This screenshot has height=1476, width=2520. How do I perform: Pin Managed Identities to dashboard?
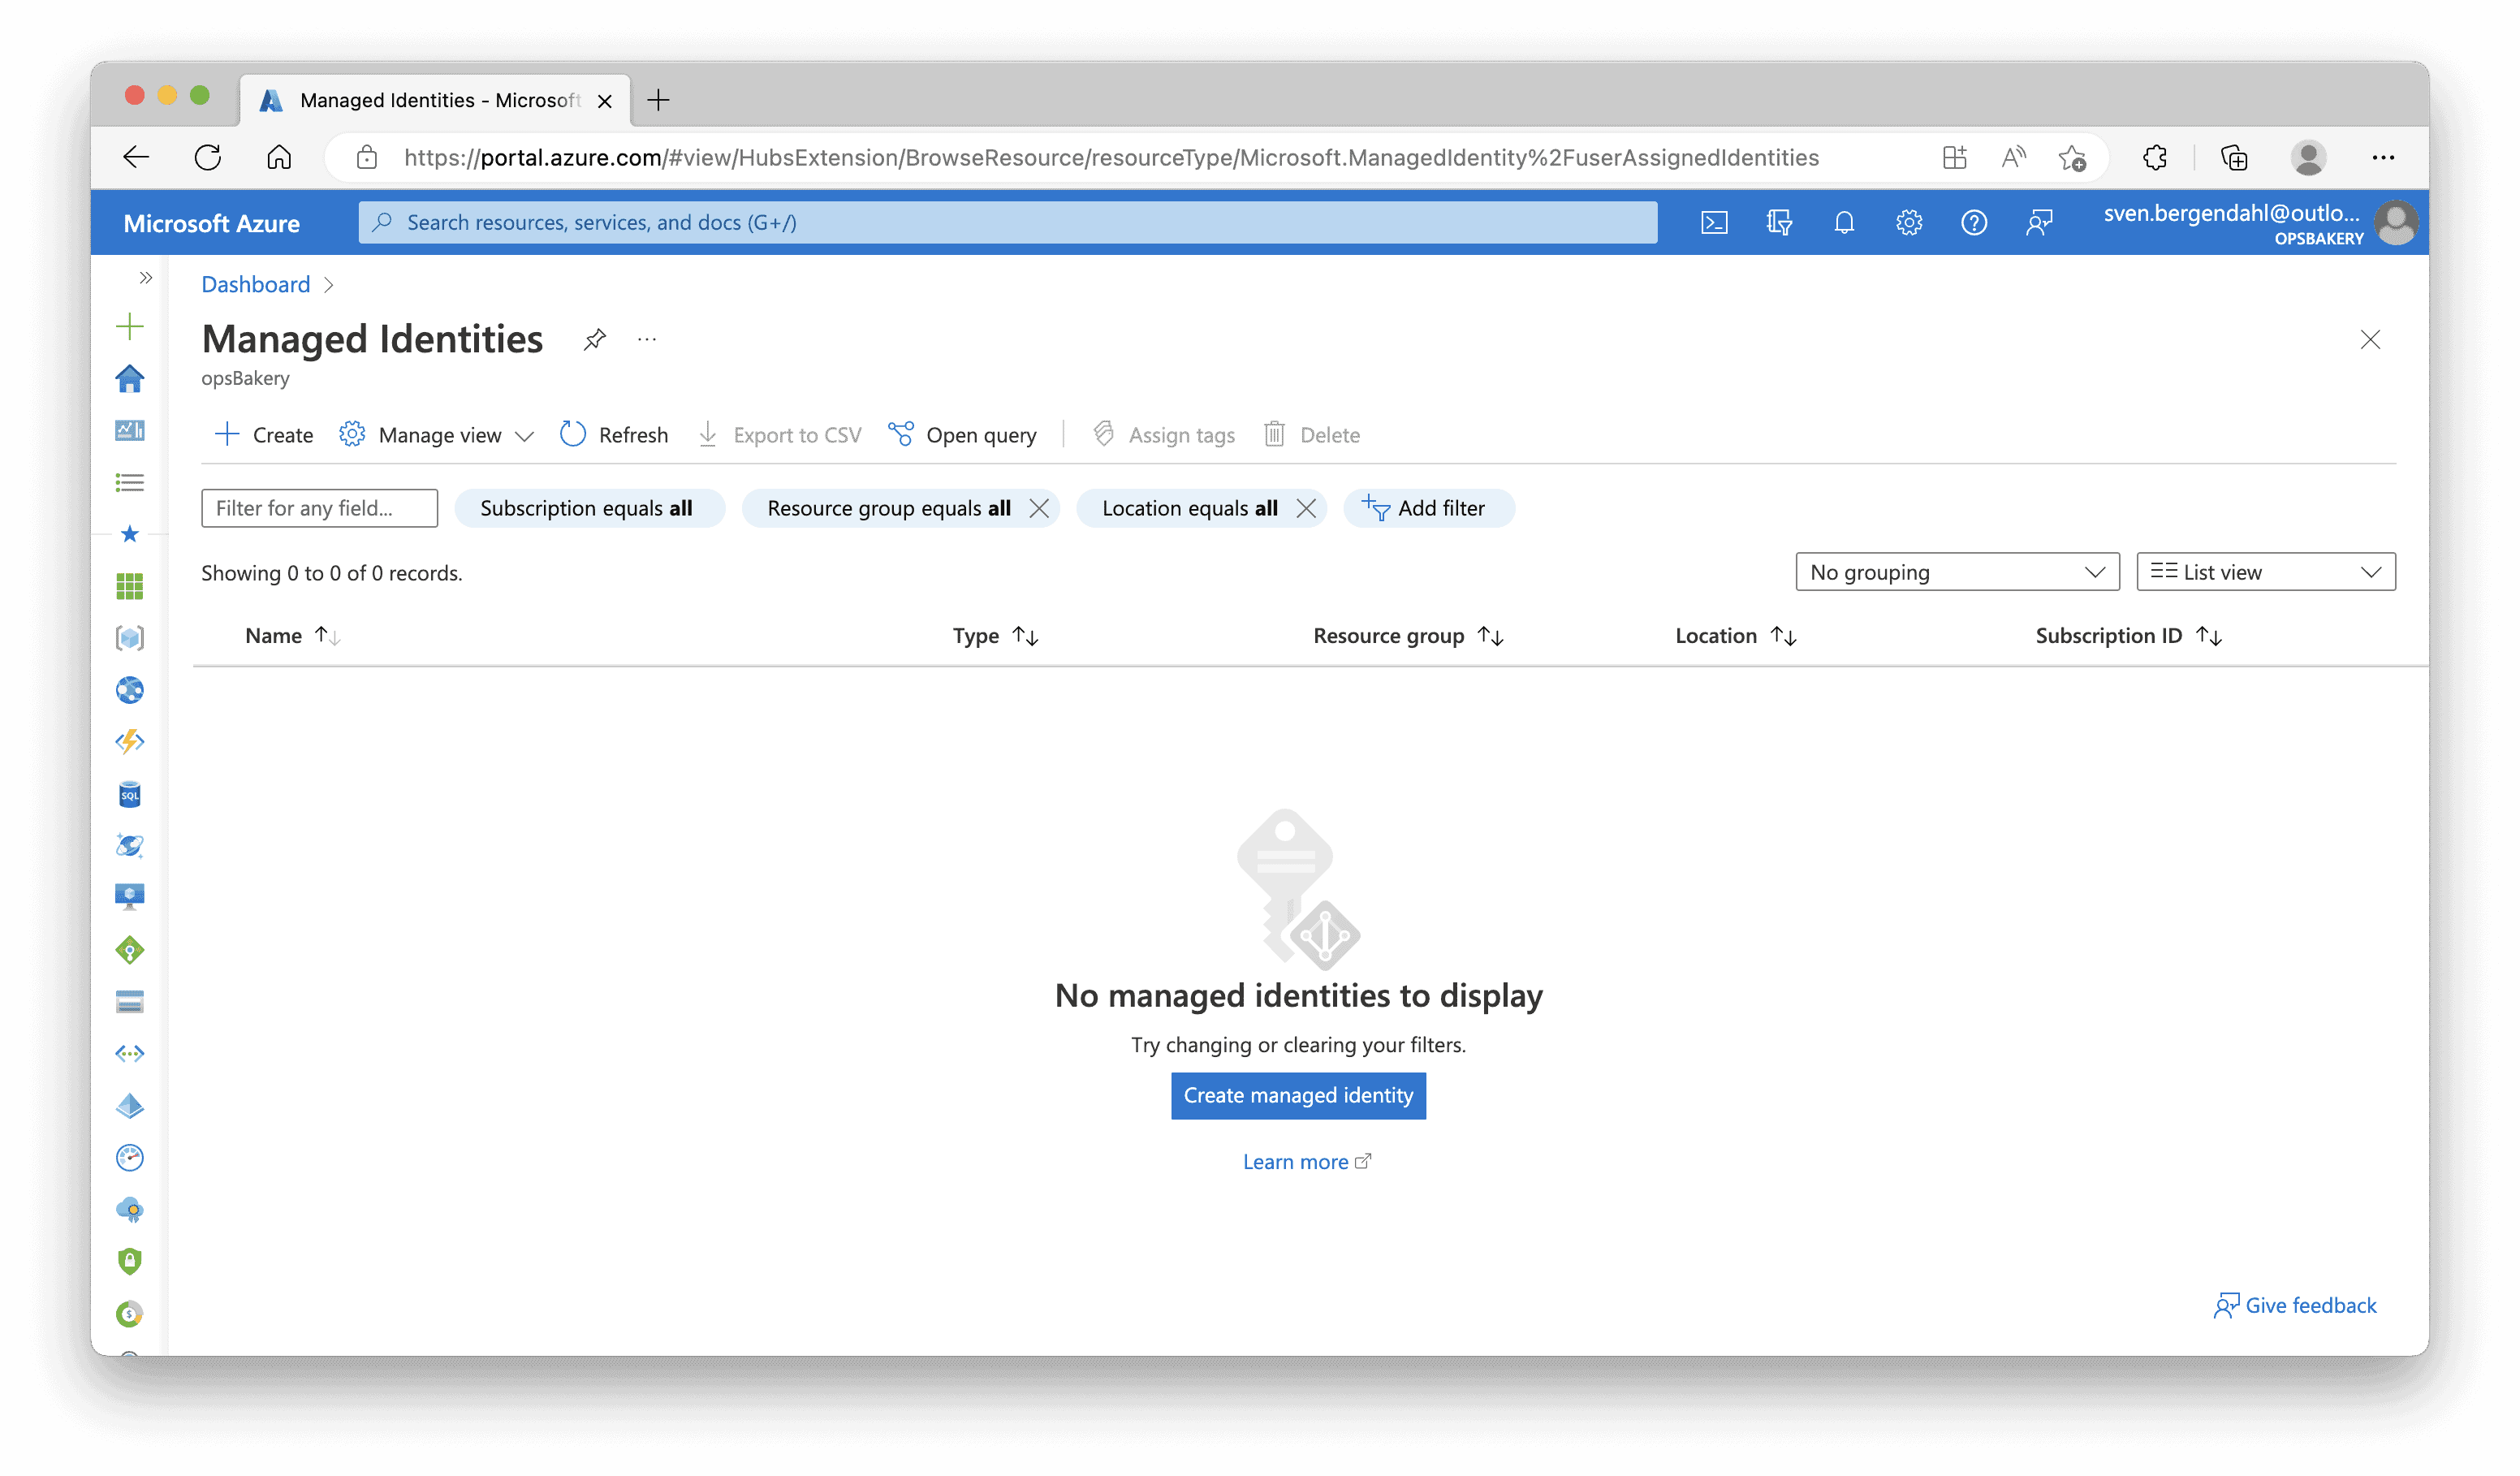click(594, 340)
